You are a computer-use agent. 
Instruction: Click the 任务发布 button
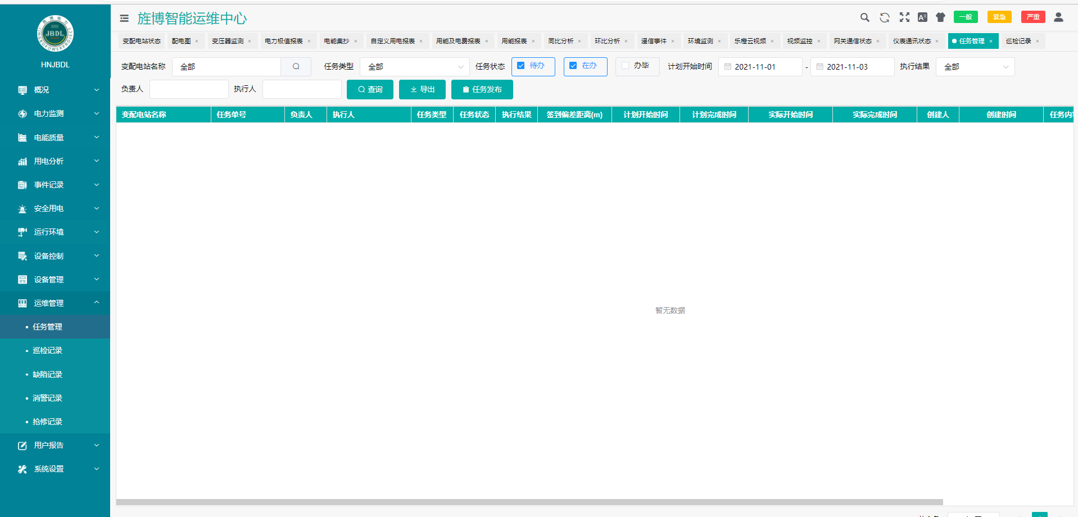click(x=482, y=89)
